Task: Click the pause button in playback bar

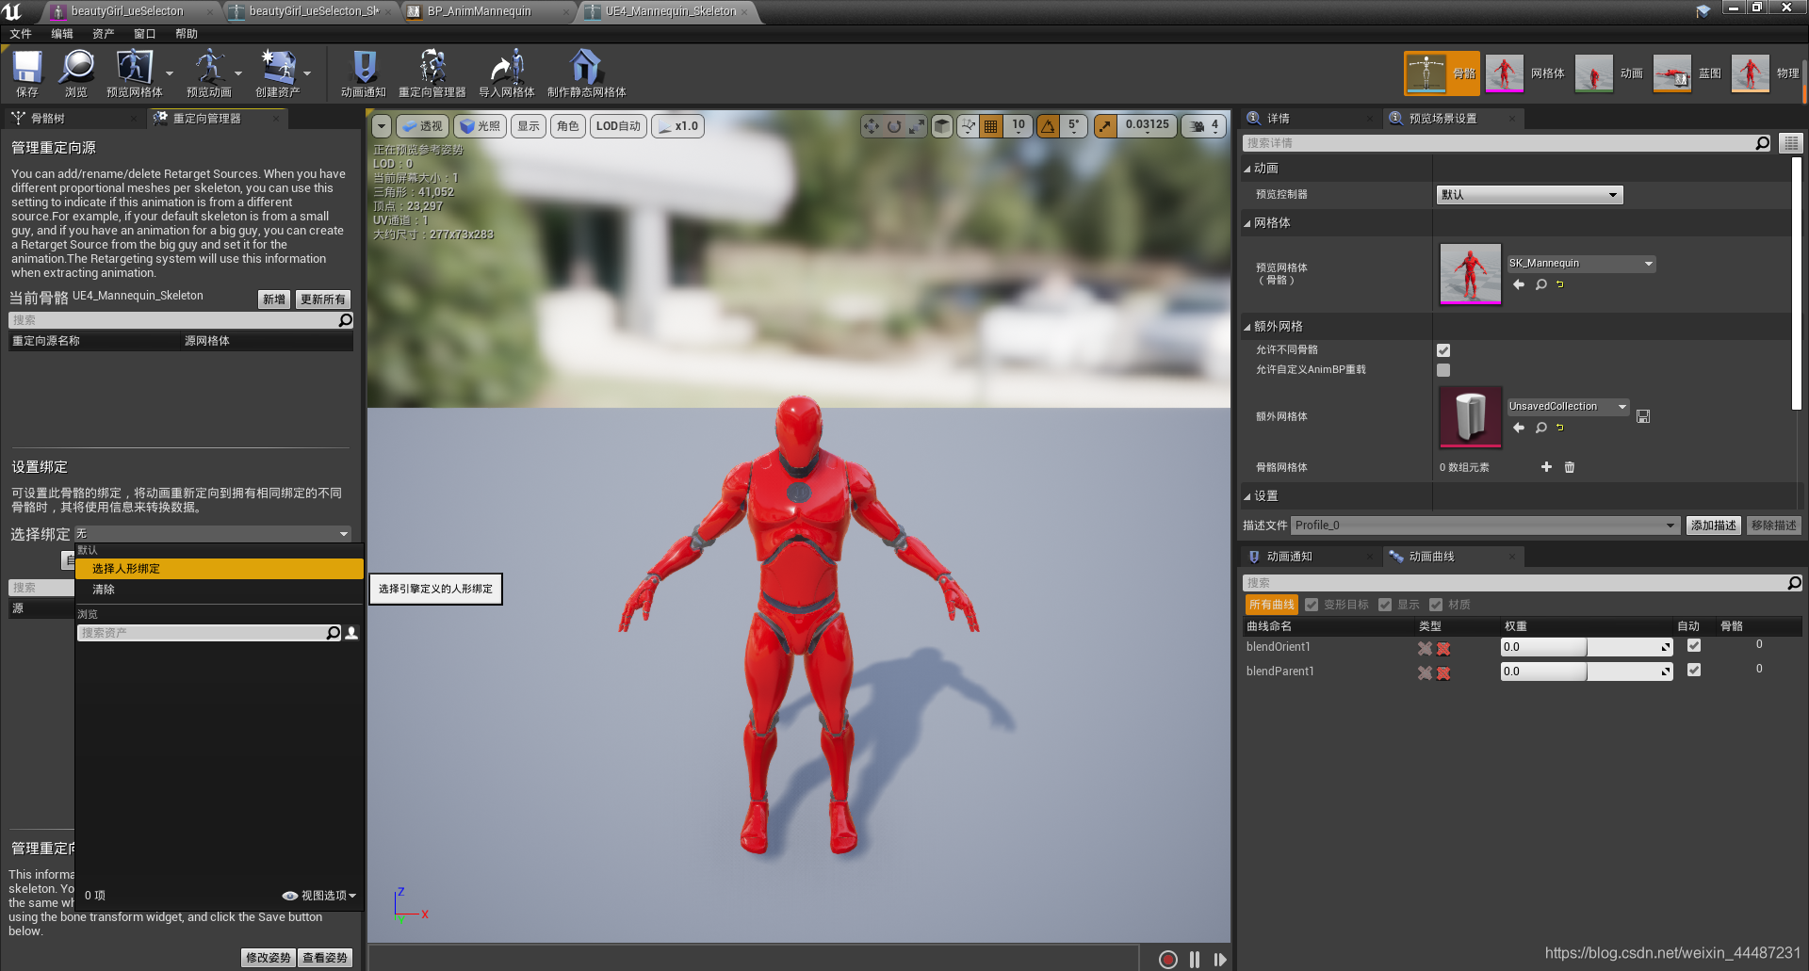Action: tap(1195, 959)
